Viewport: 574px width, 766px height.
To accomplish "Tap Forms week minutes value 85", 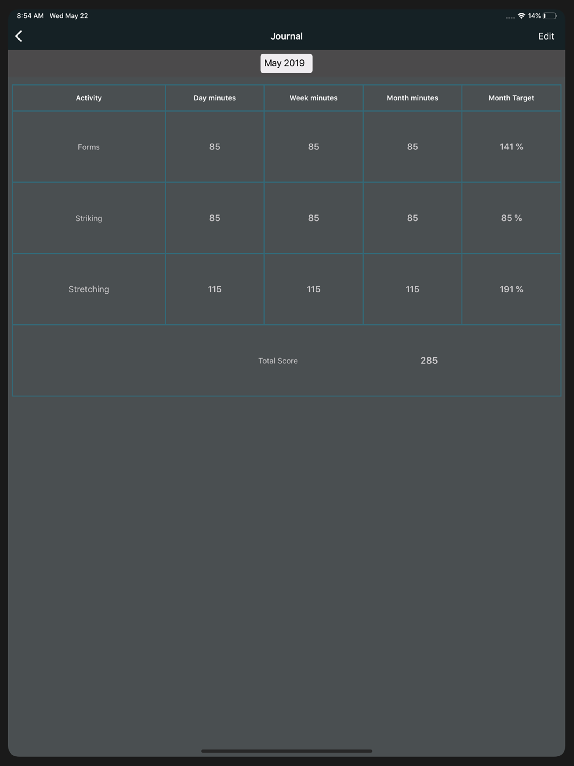I will (x=314, y=147).
